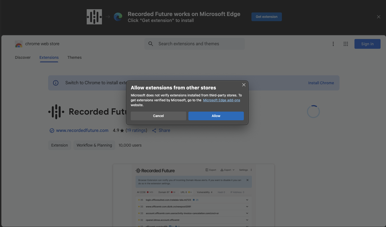The image size is (386, 227).
Task: Switch to the Discover tab
Action: (23, 57)
